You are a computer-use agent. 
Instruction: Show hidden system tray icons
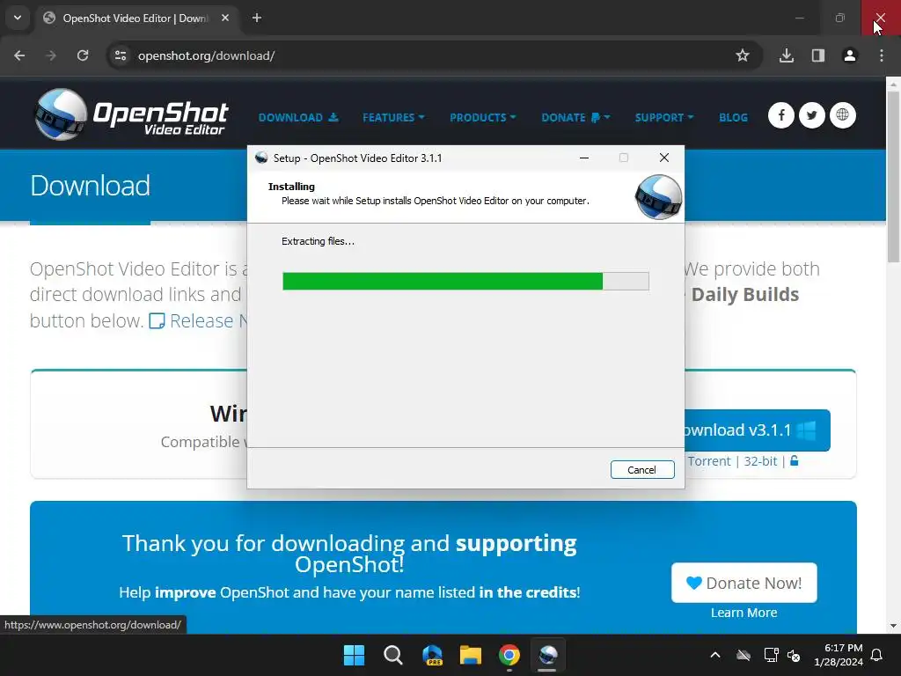pyautogui.click(x=714, y=655)
